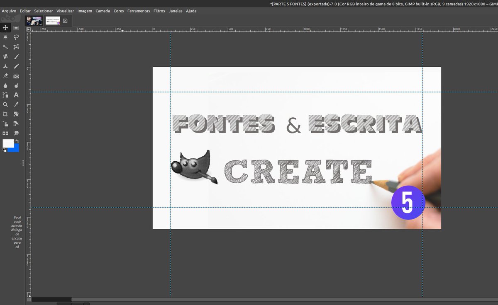Open the Arquivo menu
498x305 pixels.
(9, 11)
